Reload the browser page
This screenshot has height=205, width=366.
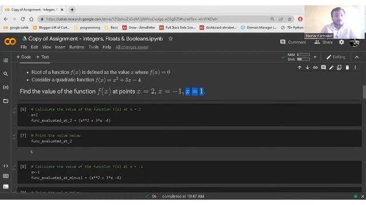point(23,19)
